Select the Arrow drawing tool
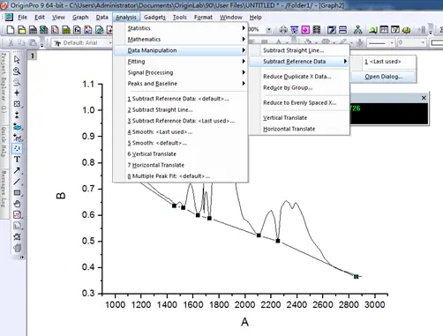 pos(17,170)
